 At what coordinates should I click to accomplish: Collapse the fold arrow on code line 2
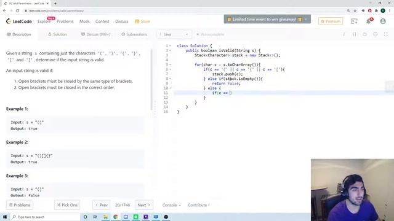pyautogui.click(x=170, y=50)
